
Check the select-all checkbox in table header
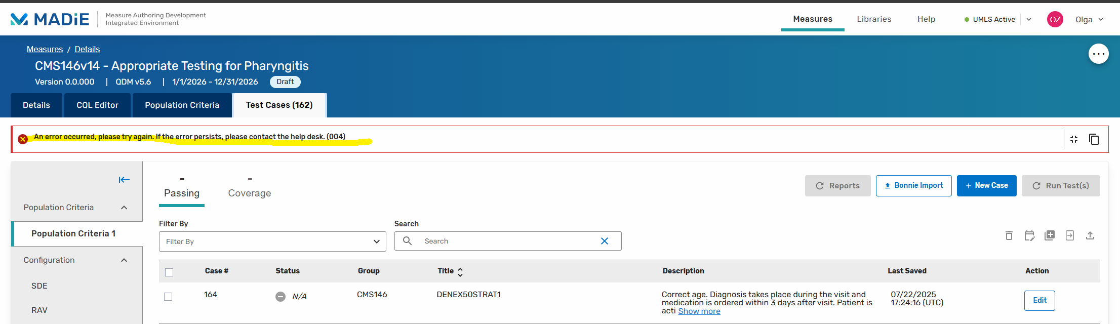[169, 272]
